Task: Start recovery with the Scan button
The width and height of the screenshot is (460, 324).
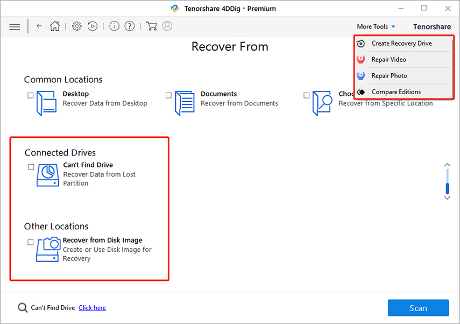Action: [x=419, y=308]
